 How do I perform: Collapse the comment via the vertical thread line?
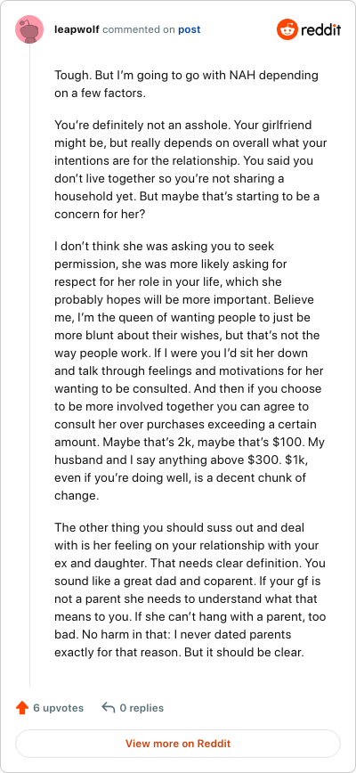click(x=30, y=366)
